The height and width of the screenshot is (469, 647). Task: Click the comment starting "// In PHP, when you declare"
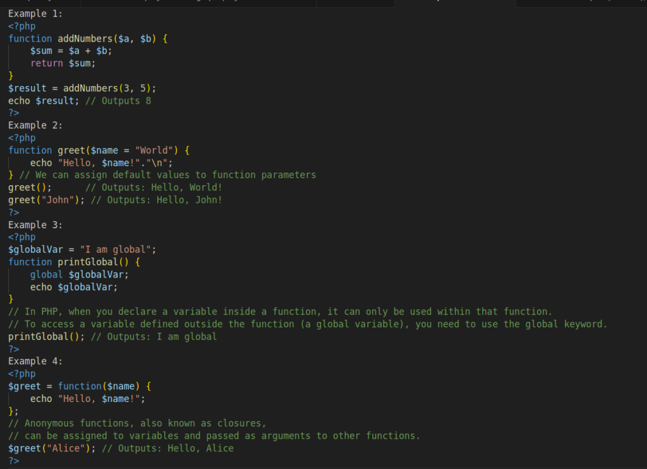[x=280, y=312]
